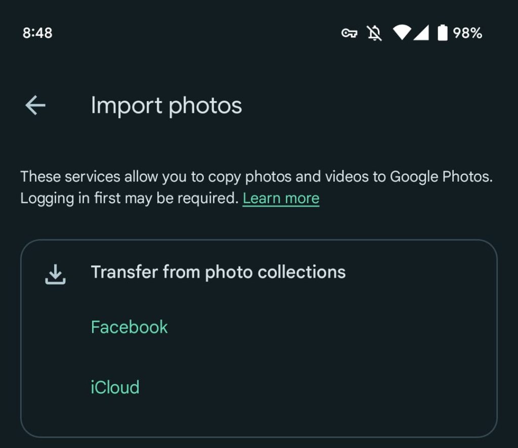The image size is (518, 448).
Task: Select iCloud to import photos
Action: pyautogui.click(x=115, y=387)
